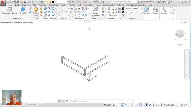
Task: Open the 1:1 annotation scale dropdown
Action: pyautogui.click(x=157, y=105)
